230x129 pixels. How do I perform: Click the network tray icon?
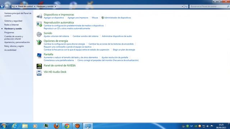coord(204,126)
